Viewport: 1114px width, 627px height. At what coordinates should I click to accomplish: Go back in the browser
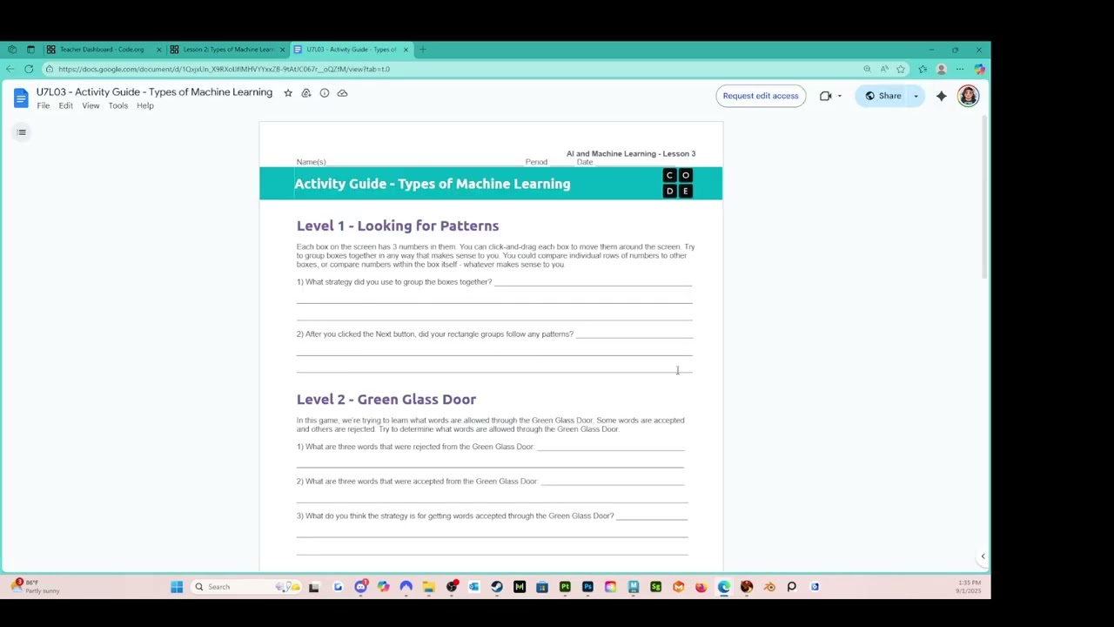coord(10,69)
